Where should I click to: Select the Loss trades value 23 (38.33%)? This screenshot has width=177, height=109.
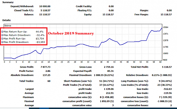pos(165,85)
